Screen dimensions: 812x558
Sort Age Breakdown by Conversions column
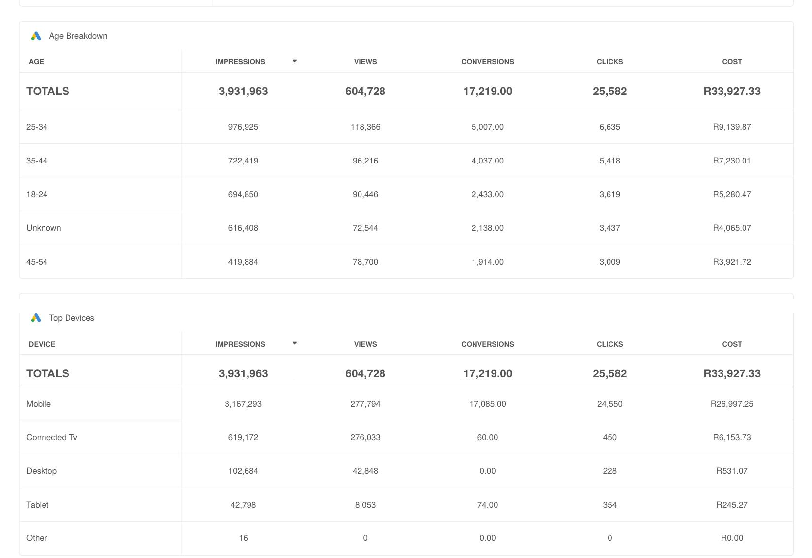click(488, 62)
